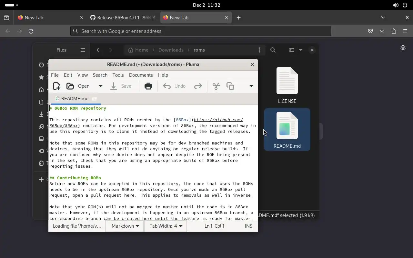This screenshot has height=258, width=413.
Task: Go back in Files window
Action: (98, 50)
